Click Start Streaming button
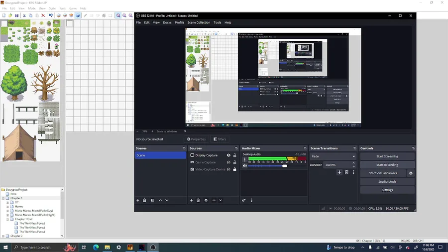 [387, 156]
